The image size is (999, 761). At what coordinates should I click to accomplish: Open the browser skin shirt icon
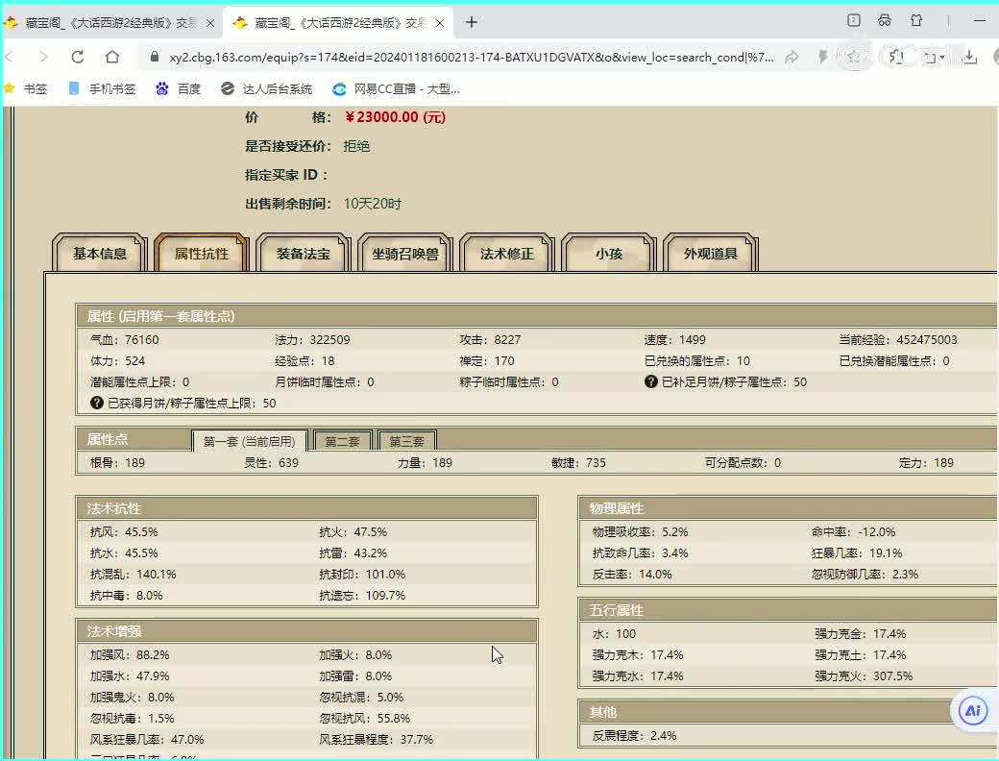[x=916, y=20]
